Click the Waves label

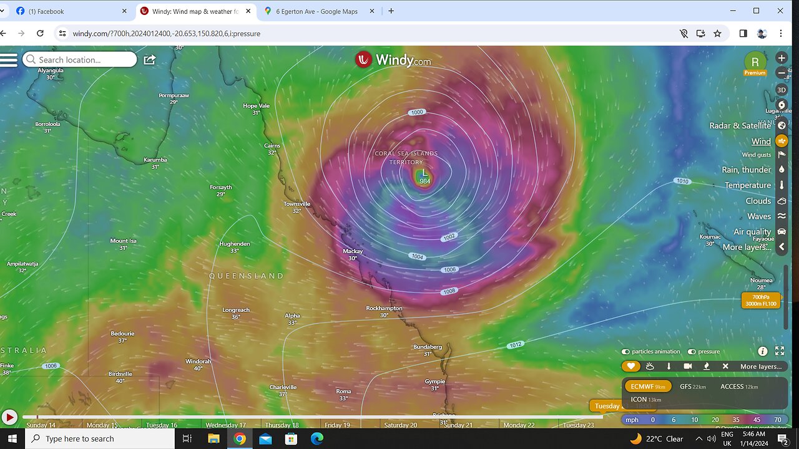[x=759, y=216]
